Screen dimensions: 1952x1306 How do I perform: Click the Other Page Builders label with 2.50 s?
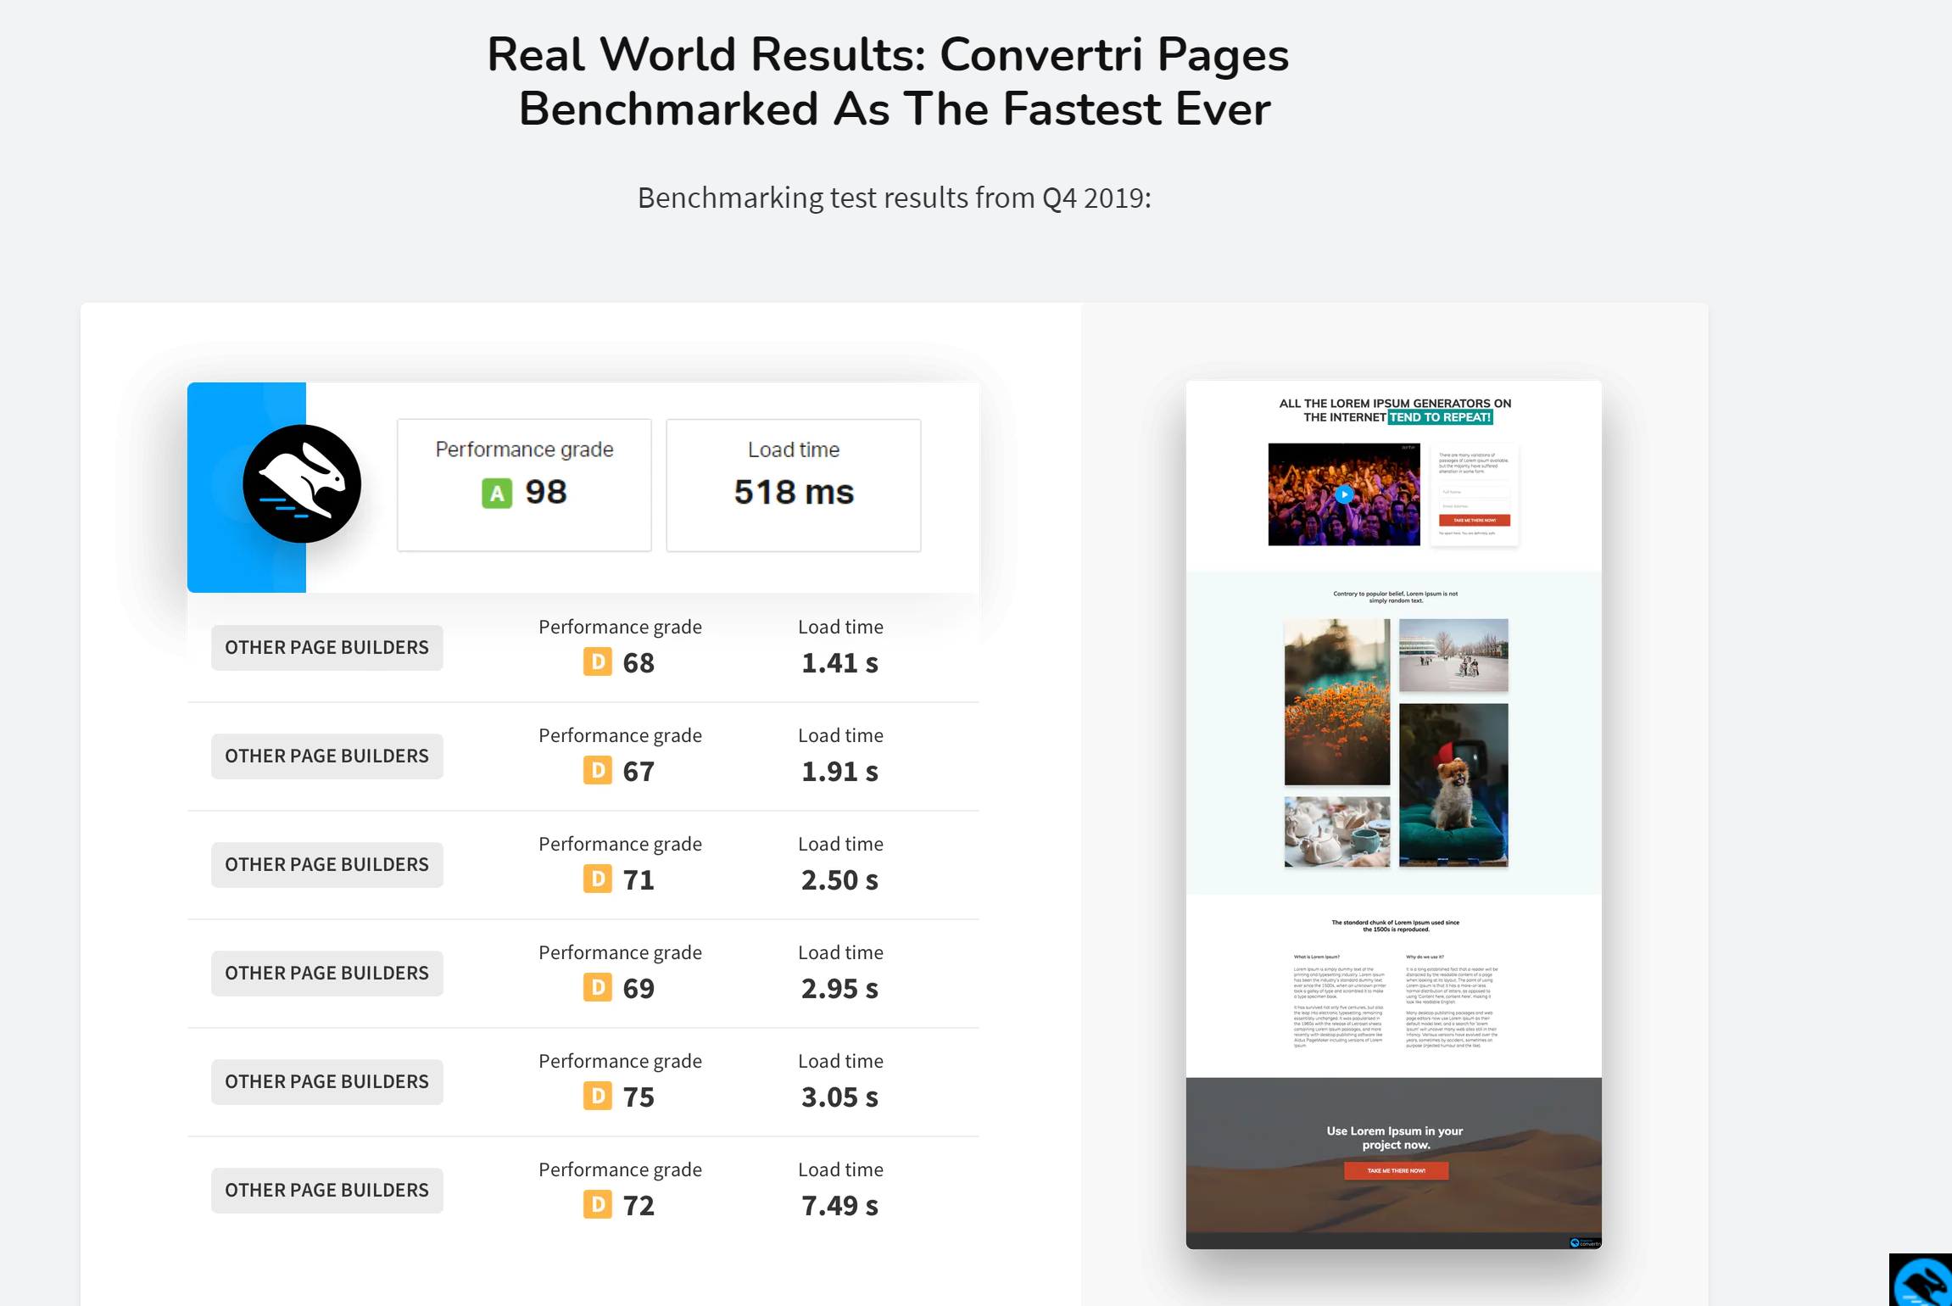326,865
